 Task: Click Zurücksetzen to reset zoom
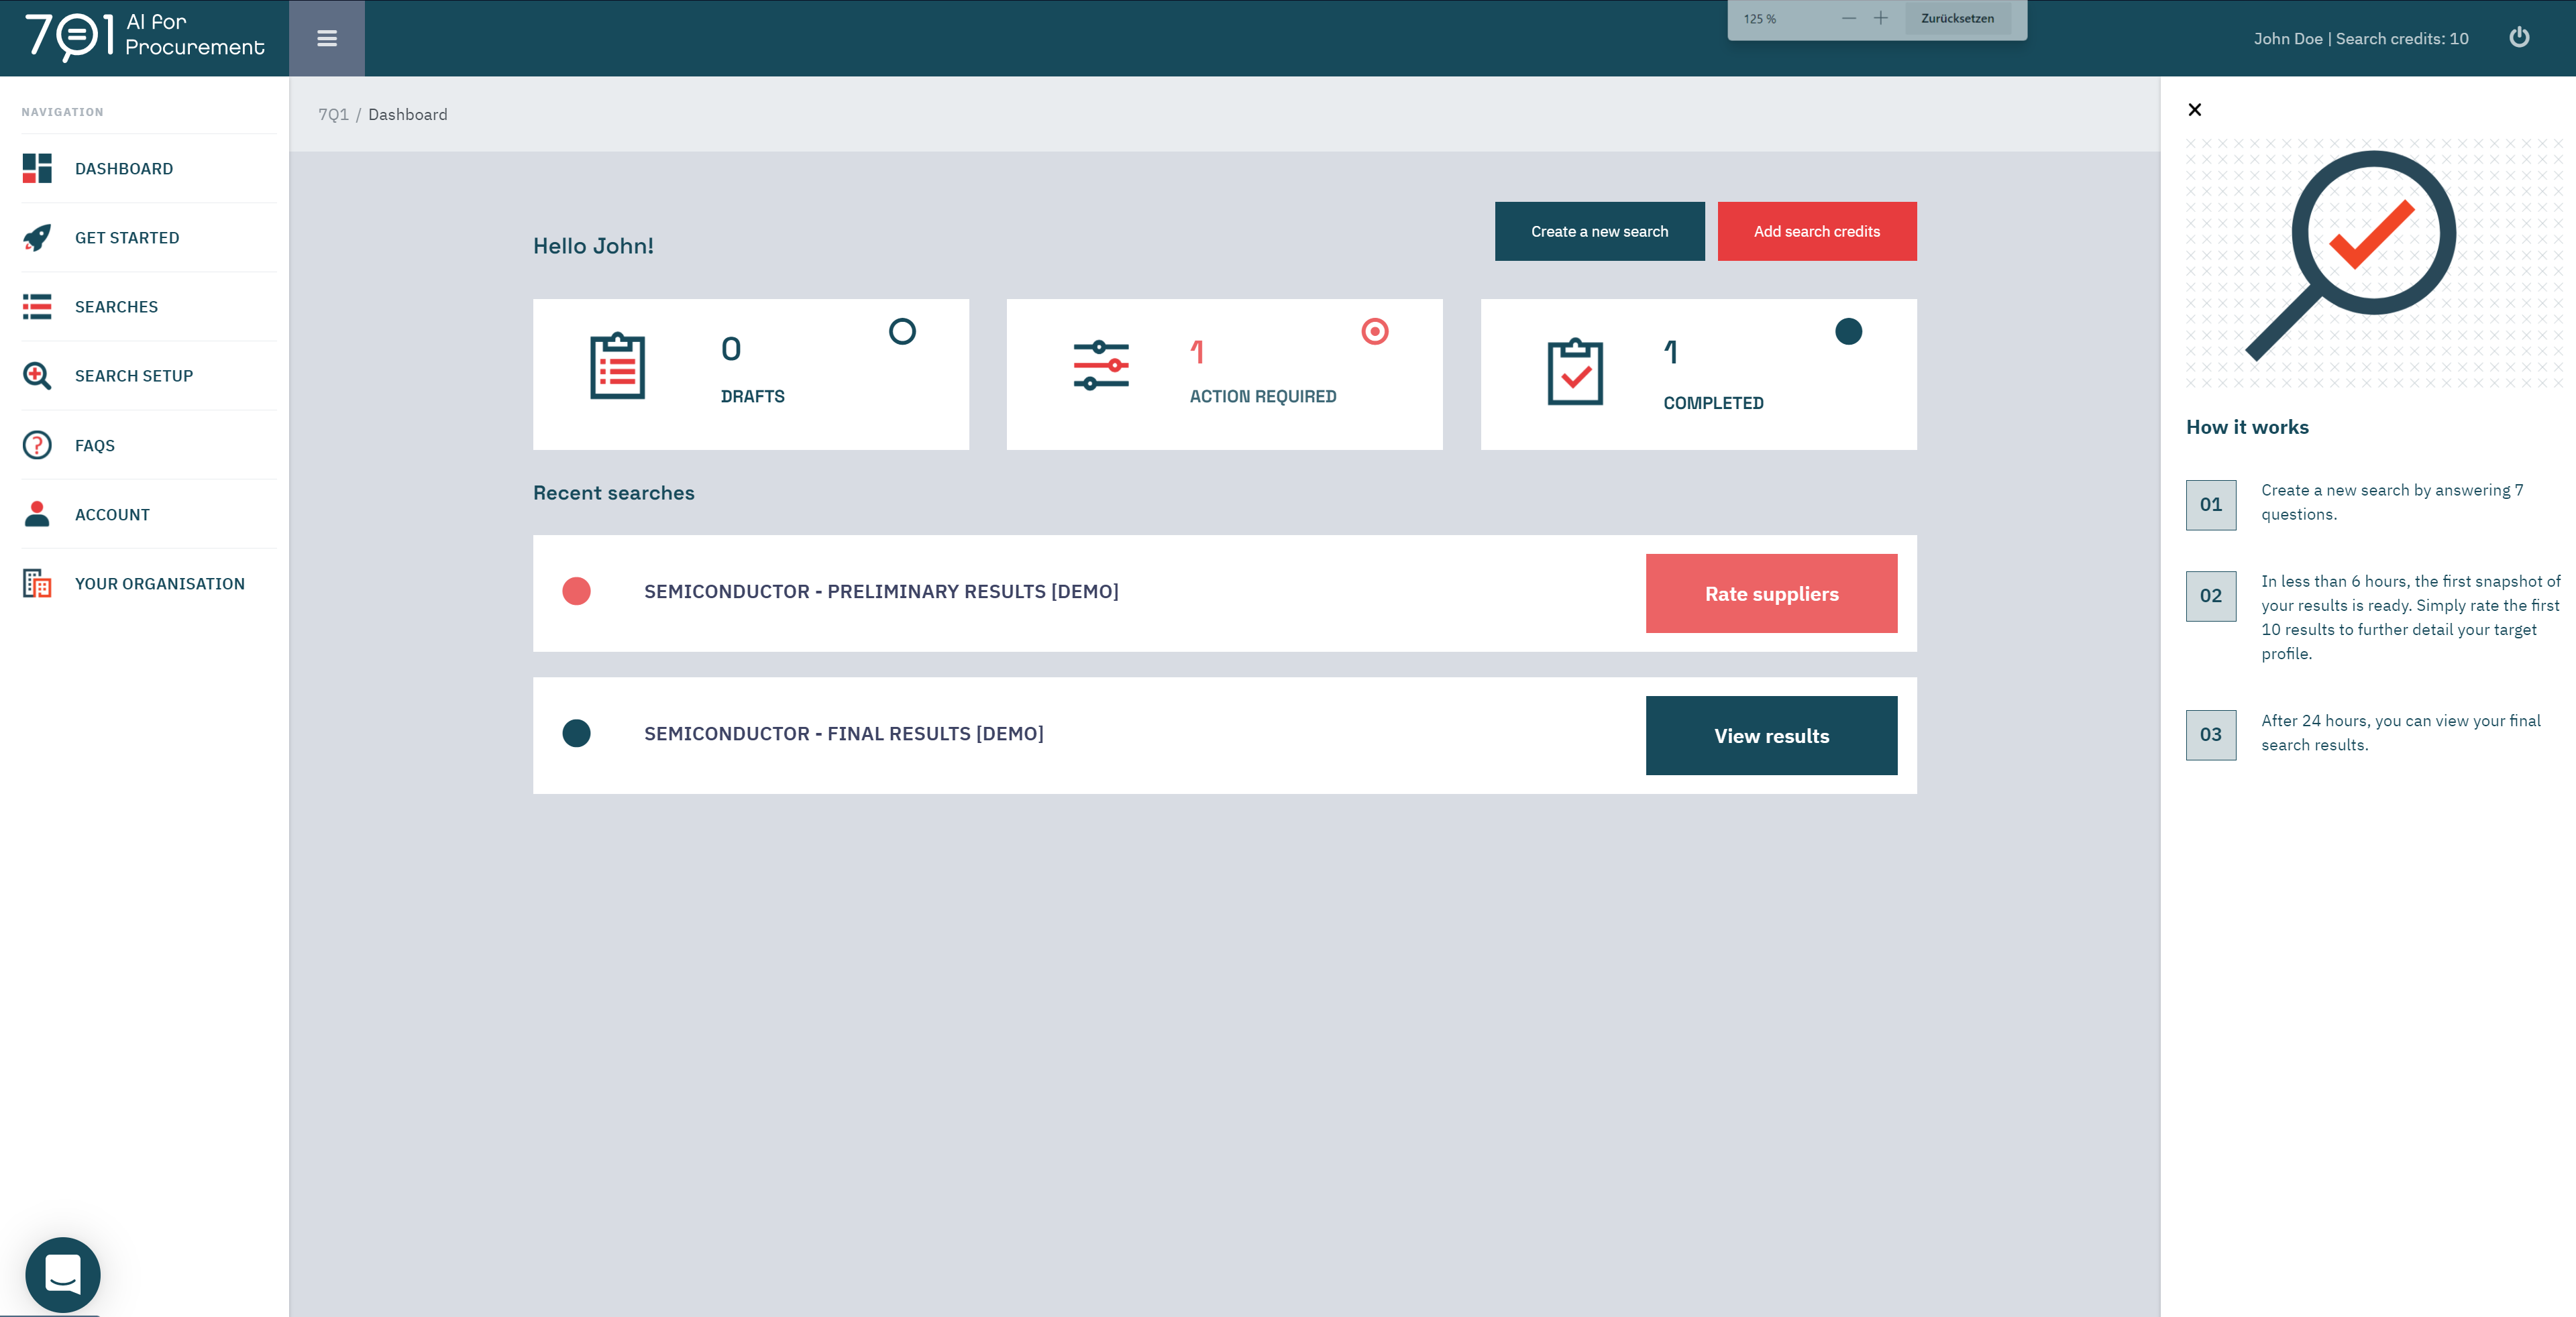tap(1957, 18)
